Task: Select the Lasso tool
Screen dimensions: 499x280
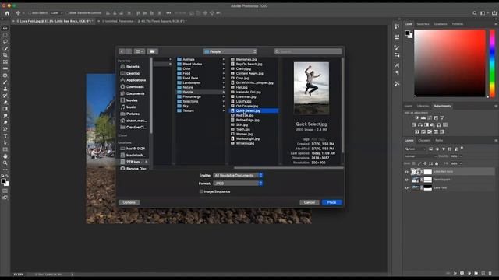Action: tap(5, 41)
